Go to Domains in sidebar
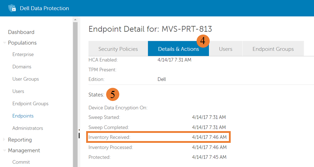 tap(22, 67)
